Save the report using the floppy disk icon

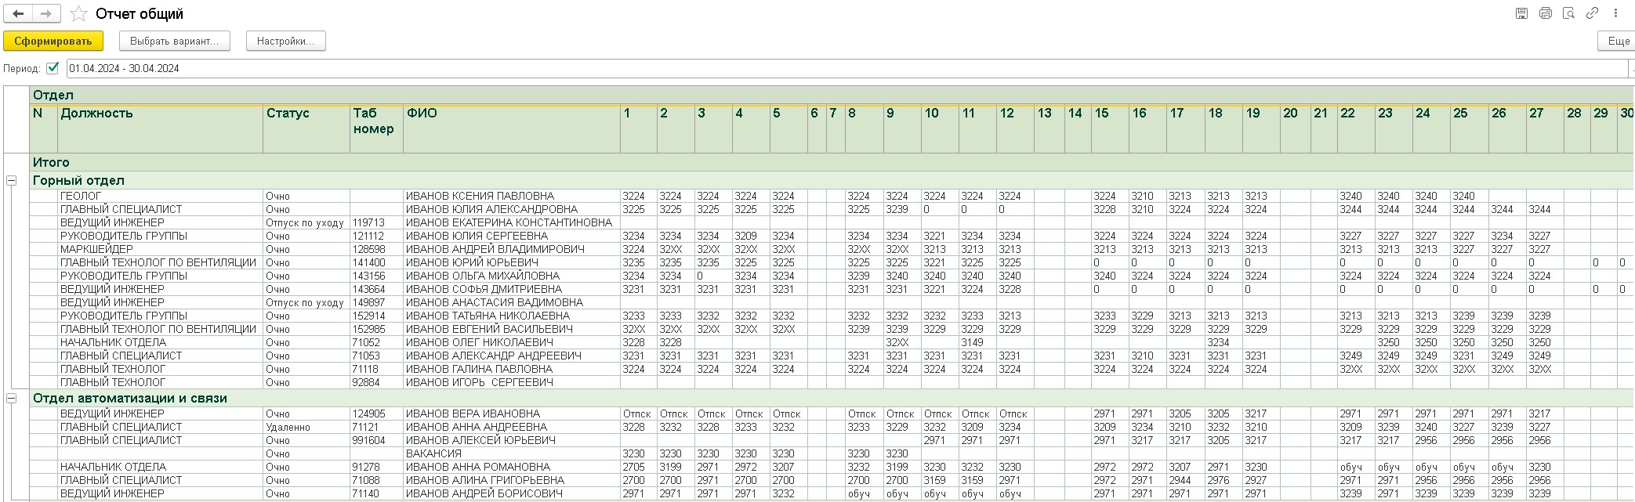[1522, 13]
